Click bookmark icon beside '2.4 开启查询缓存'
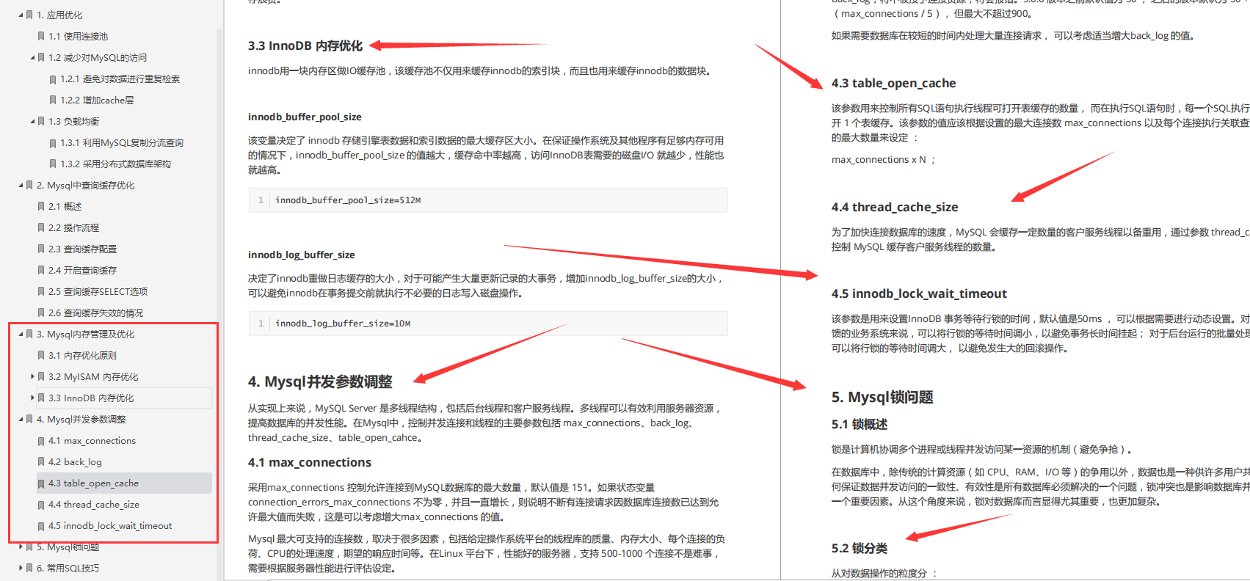Image resolution: width=1250 pixels, height=581 pixels. [41, 270]
